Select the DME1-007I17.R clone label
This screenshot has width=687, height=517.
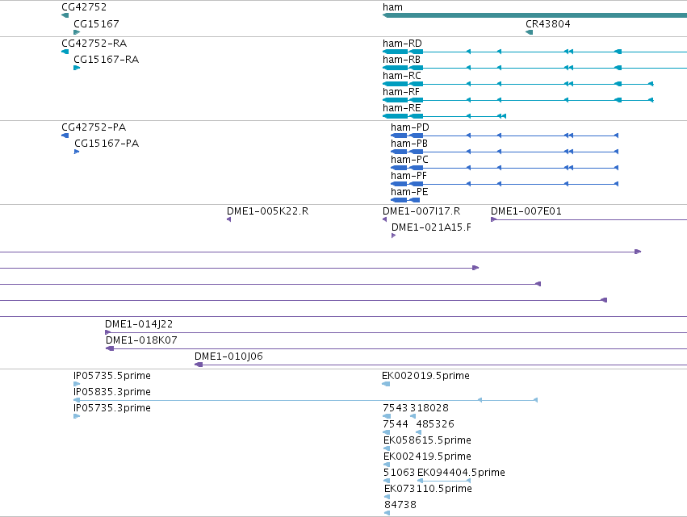[421, 211]
